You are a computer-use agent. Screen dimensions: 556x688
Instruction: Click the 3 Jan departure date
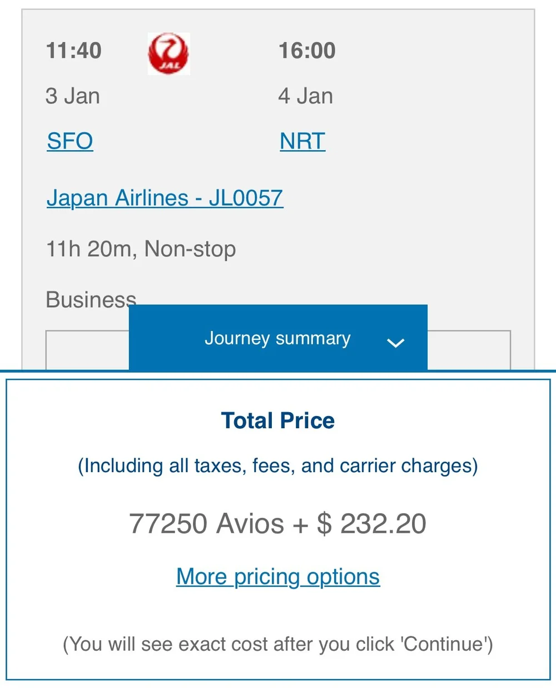(x=73, y=96)
